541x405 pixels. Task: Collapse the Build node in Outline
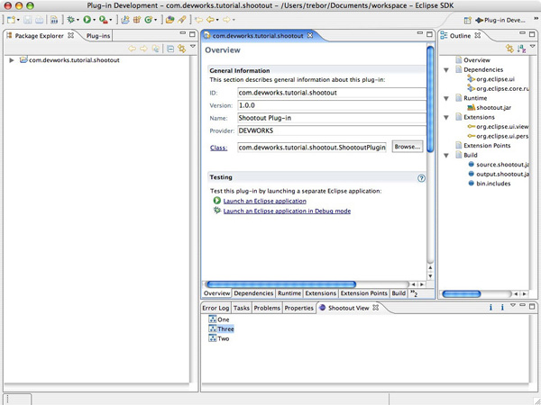click(446, 156)
